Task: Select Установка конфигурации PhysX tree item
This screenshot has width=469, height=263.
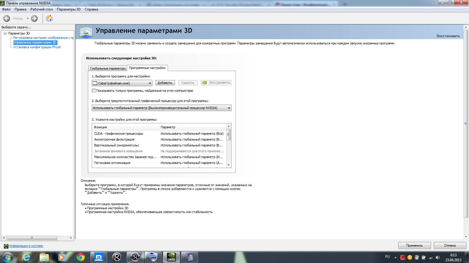Action: (37, 47)
